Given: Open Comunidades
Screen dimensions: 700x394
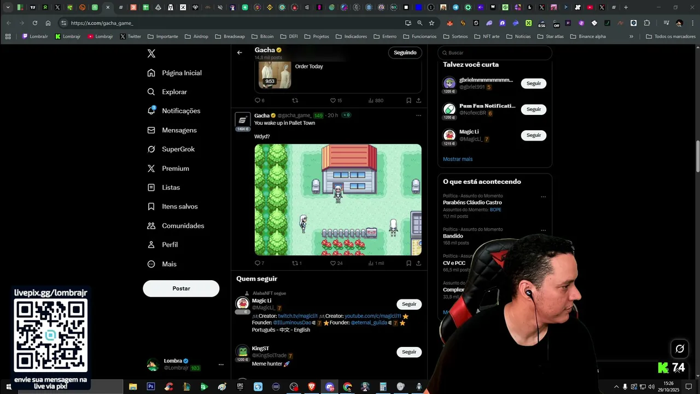Looking at the screenshot, I should [176, 225].
